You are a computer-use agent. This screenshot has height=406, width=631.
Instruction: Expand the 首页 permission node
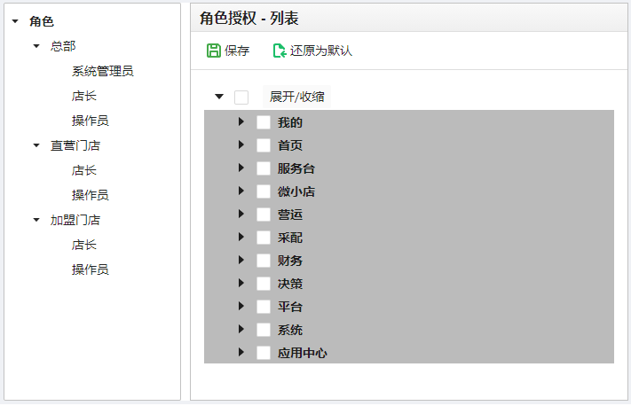point(241,144)
